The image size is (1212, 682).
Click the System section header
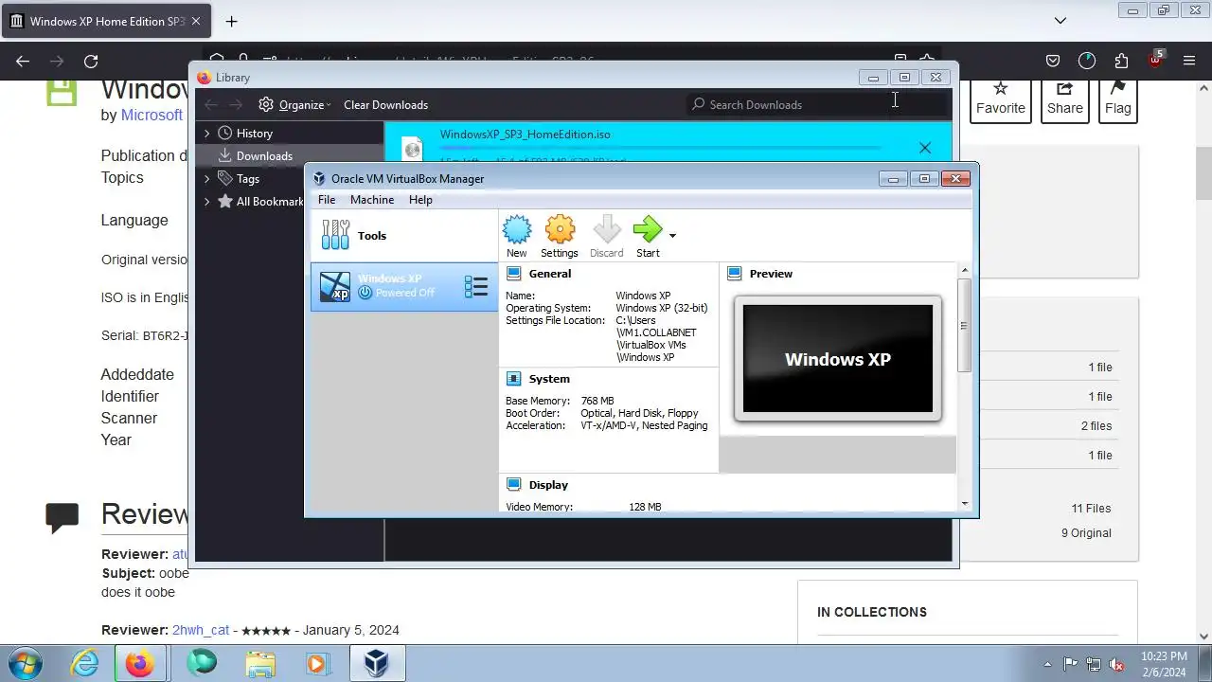(549, 379)
